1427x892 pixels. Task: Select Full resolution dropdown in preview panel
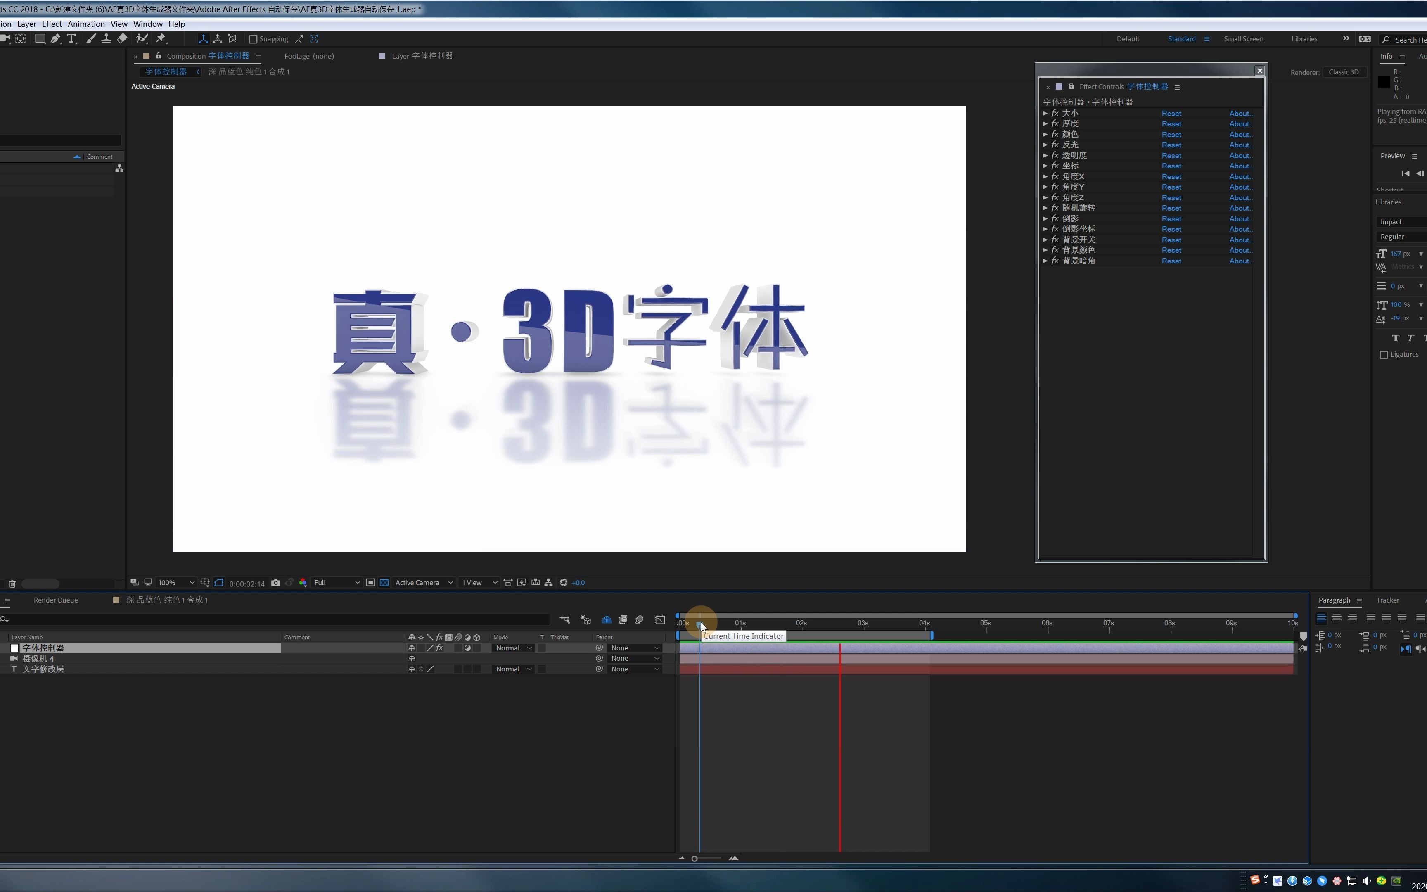click(332, 583)
